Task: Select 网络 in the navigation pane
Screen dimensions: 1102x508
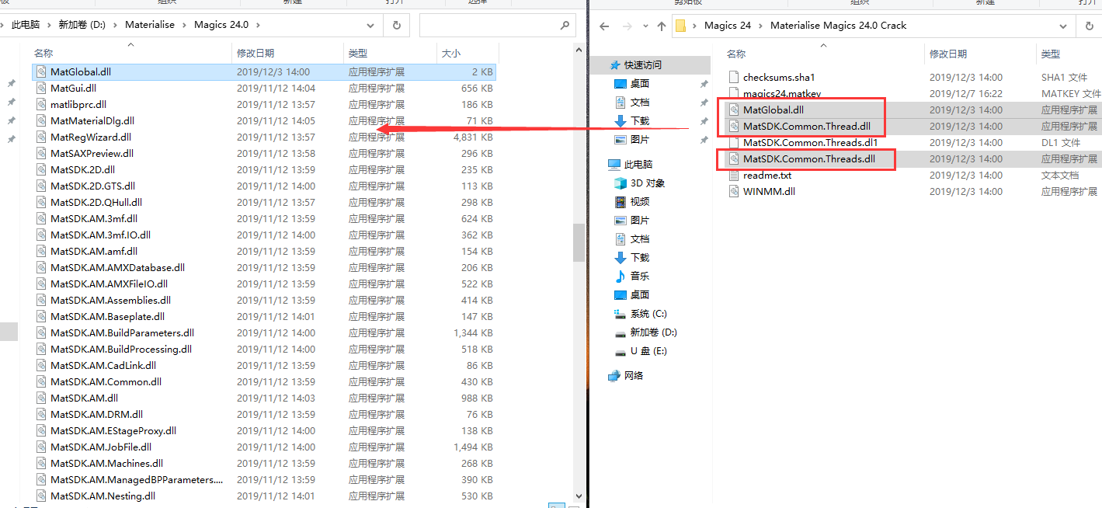Action: pyautogui.click(x=634, y=376)
